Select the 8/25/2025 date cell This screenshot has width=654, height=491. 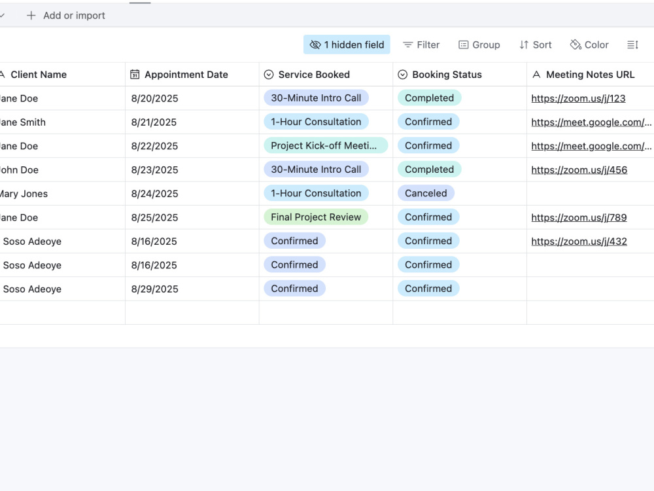click(x=192, y=217)
